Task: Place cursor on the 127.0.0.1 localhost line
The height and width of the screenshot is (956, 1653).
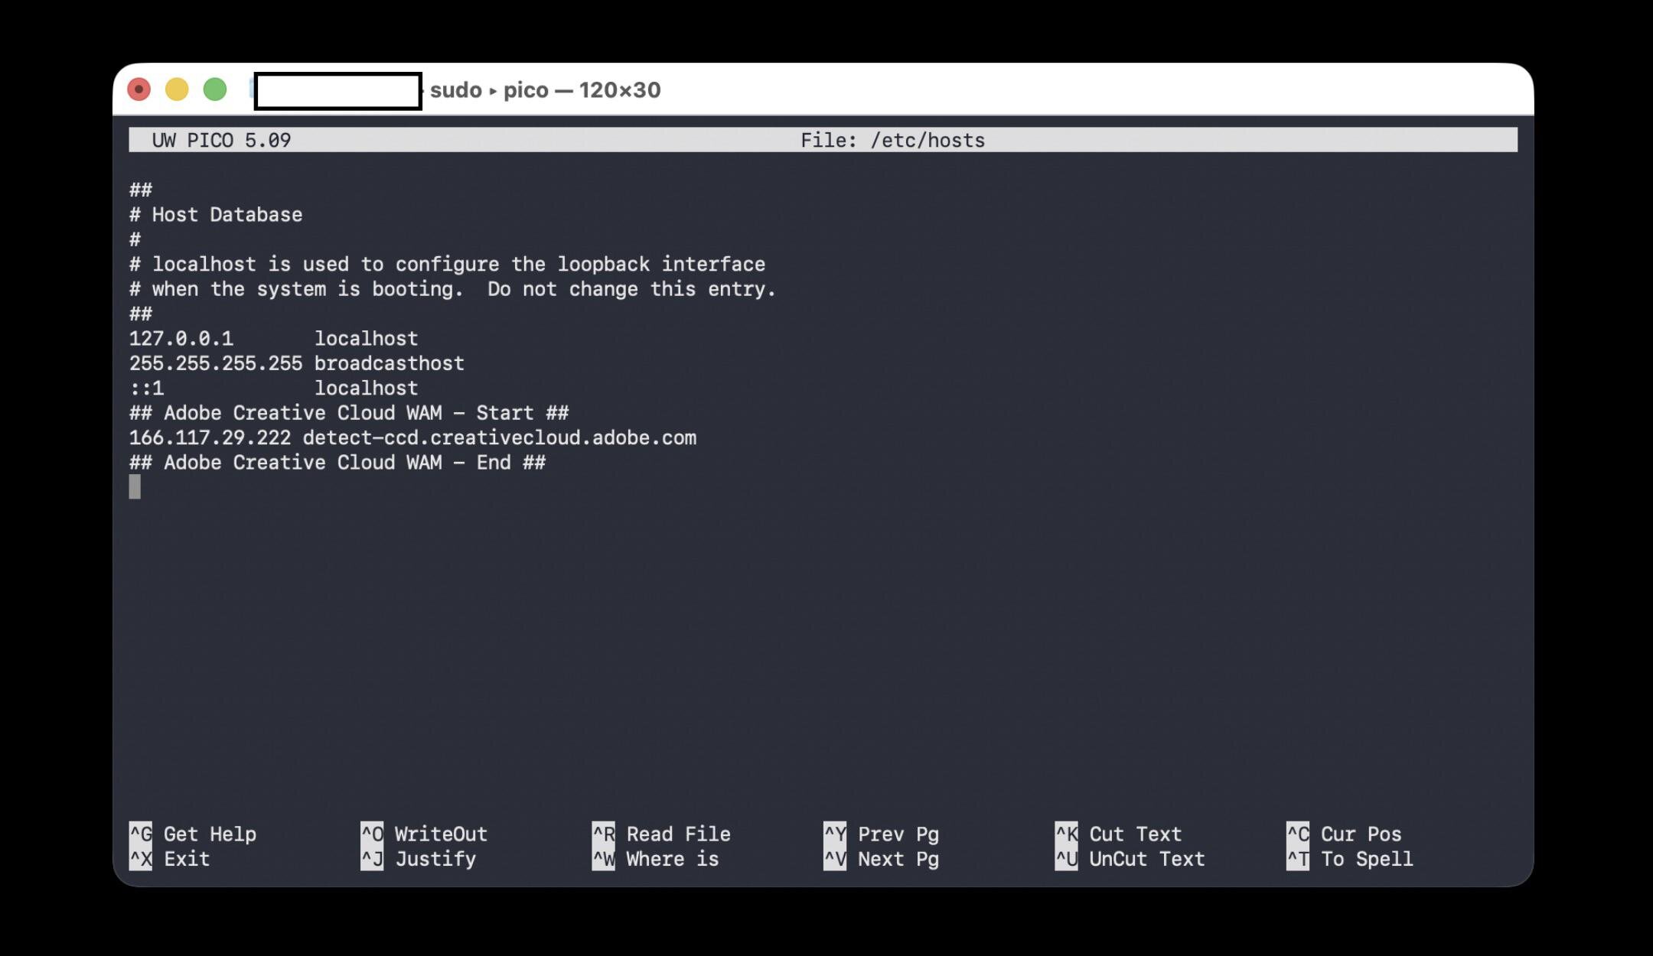Action: [273, 339]
